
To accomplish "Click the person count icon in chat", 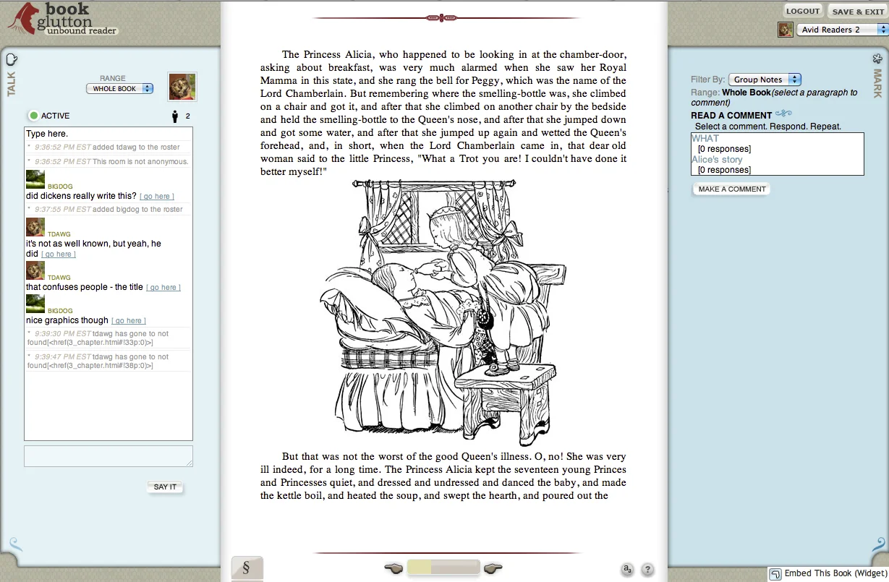I will (174, 116).
